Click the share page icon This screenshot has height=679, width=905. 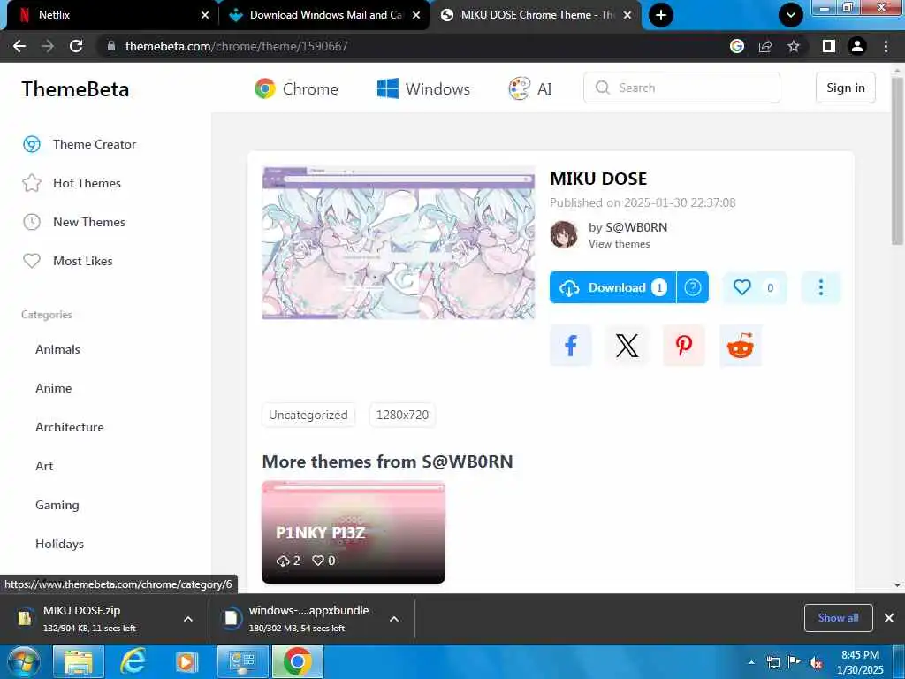pyautogui.click(x=765, y=46)
